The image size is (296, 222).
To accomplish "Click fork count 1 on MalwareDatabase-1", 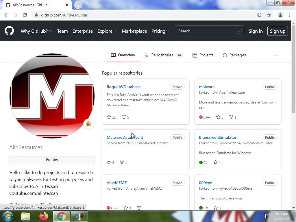I will 124,162.
